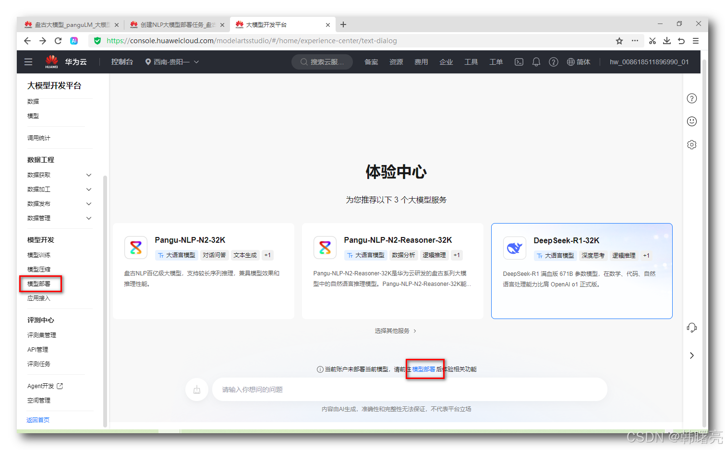The image size is (725, 450).
Task: Open the cloud shell terminal icon
Action: coord(519,62)
